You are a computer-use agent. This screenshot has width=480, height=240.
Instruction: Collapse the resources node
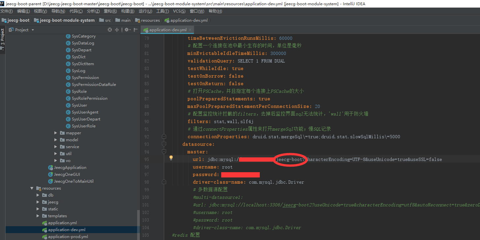[32, 188]
